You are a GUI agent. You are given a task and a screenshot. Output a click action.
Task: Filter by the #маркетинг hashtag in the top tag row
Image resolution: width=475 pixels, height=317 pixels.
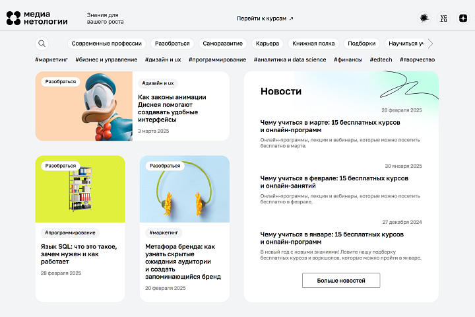click(x=51, y=59)
